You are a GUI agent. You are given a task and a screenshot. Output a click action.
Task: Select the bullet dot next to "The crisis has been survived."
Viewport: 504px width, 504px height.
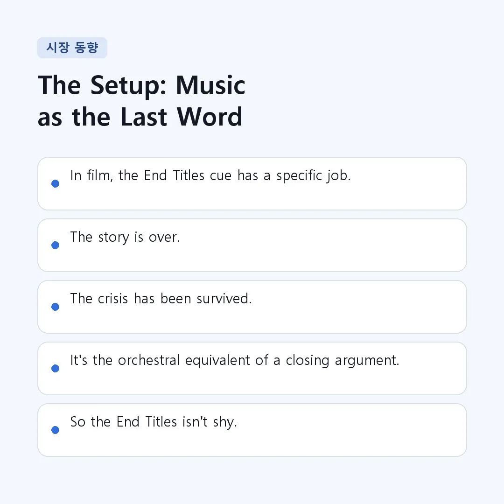(x=55, y=307)
